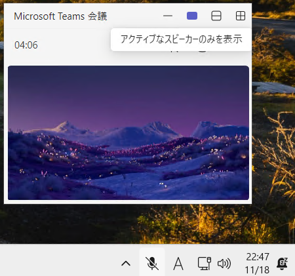Open the speaker volume tray icon
This screenshot has height=276, width=295.
(x=224, y=264)
